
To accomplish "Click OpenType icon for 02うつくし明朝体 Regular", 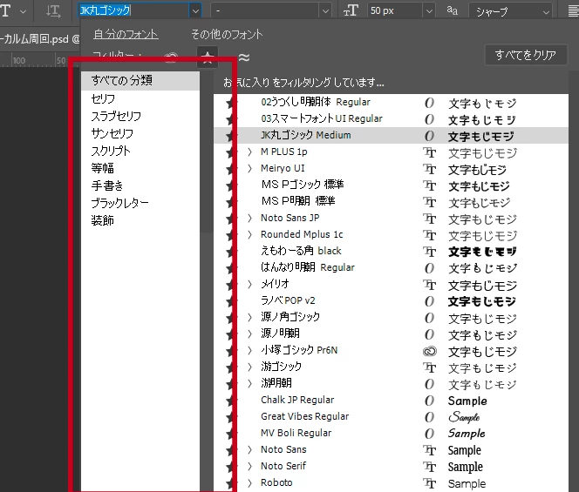I will [x=429, y=103].
